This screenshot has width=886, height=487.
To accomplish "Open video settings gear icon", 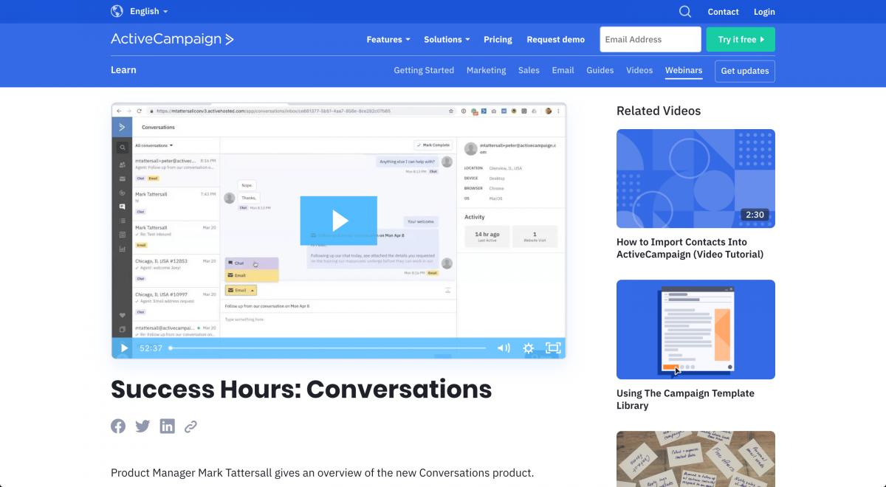I will point(529,348).
